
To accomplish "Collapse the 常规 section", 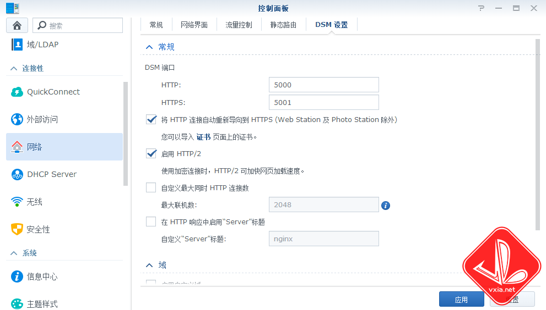I will 149,47.
